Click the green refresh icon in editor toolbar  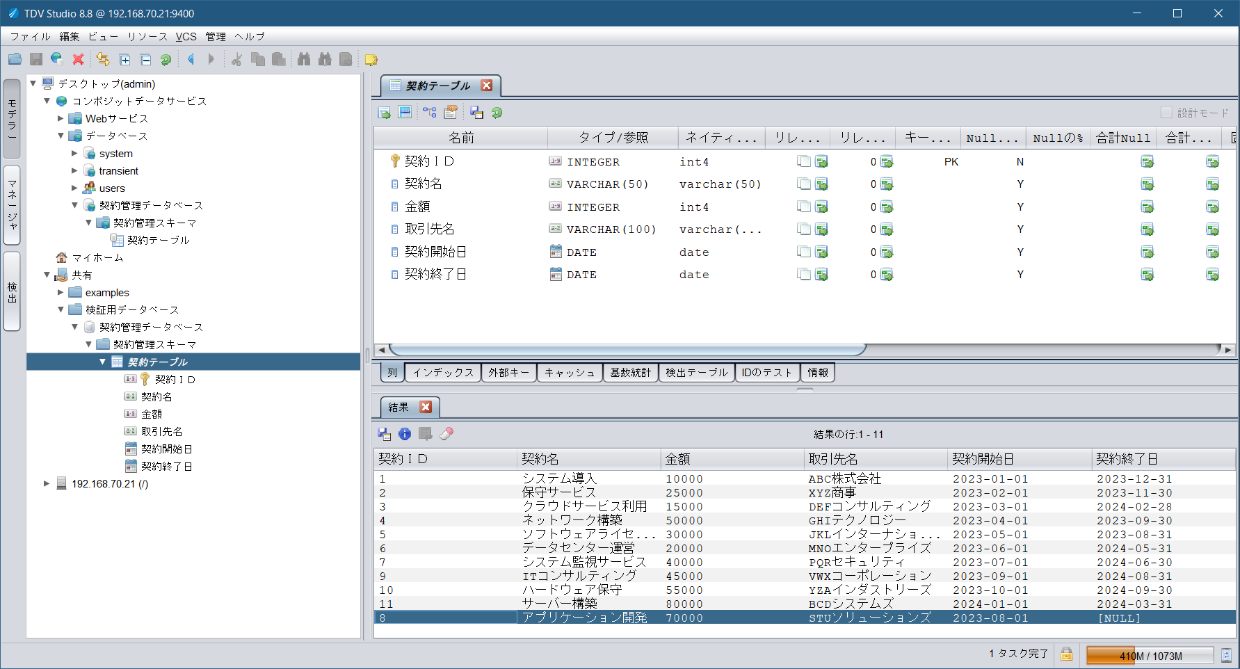pyautogui.click(x=497, y=113)
